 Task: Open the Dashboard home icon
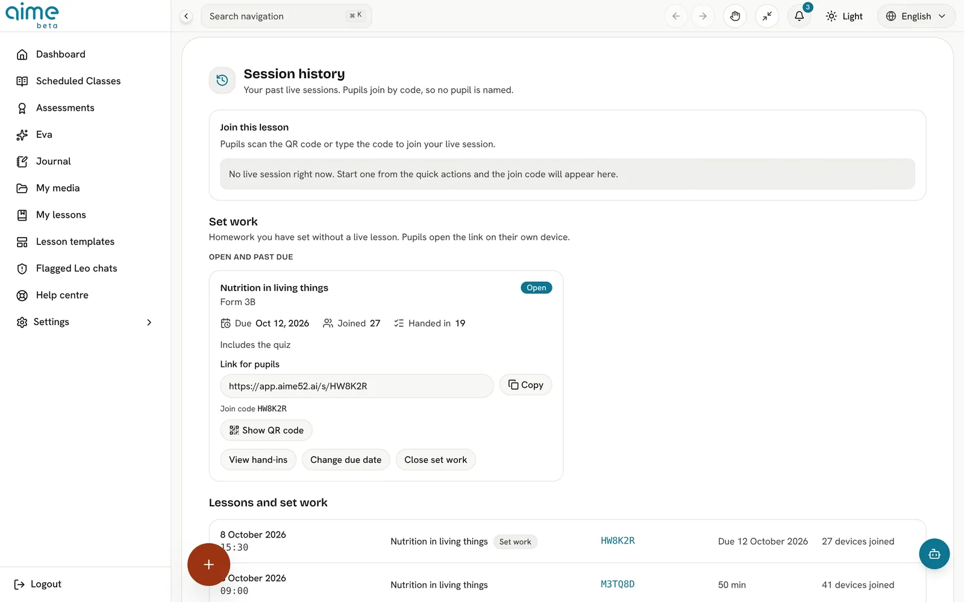coord(22,54)
